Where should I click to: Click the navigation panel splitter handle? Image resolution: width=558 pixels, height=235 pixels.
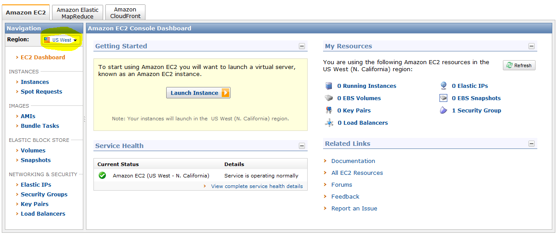pyautogui.click(x=85, y=119)
